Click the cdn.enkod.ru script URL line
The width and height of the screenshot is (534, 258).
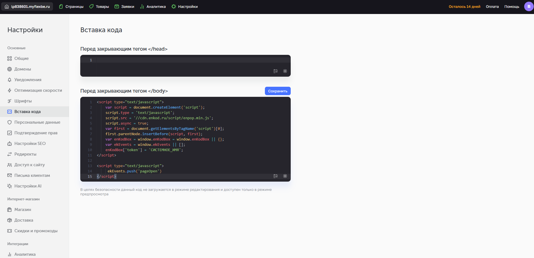click(159, 118)
